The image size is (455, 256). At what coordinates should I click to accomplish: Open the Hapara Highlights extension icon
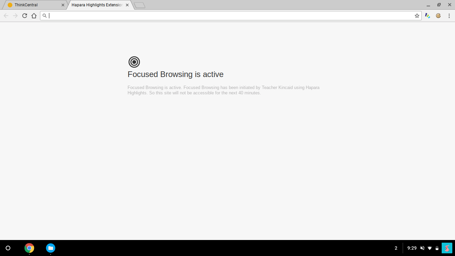(428, 16)
